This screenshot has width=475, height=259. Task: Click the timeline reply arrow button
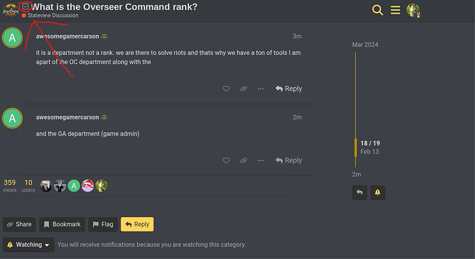[359, 192]
